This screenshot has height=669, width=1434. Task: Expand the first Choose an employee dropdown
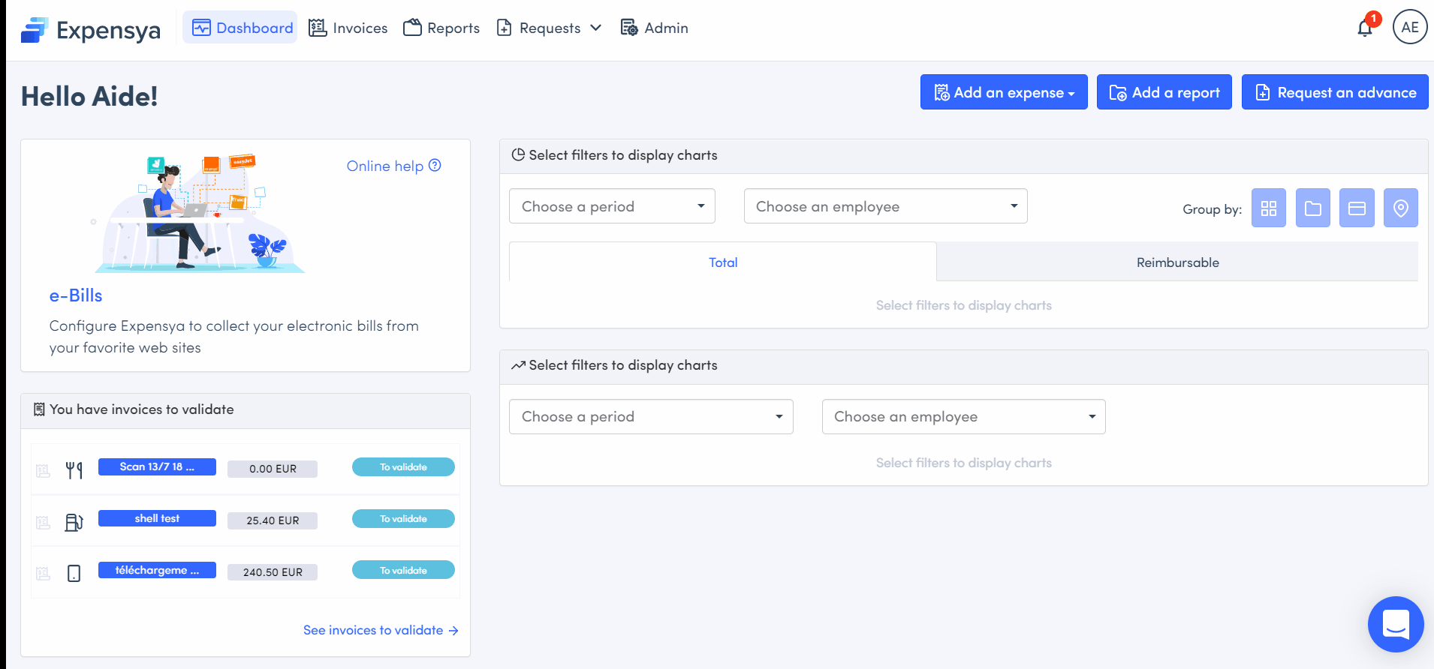point(885,206)
